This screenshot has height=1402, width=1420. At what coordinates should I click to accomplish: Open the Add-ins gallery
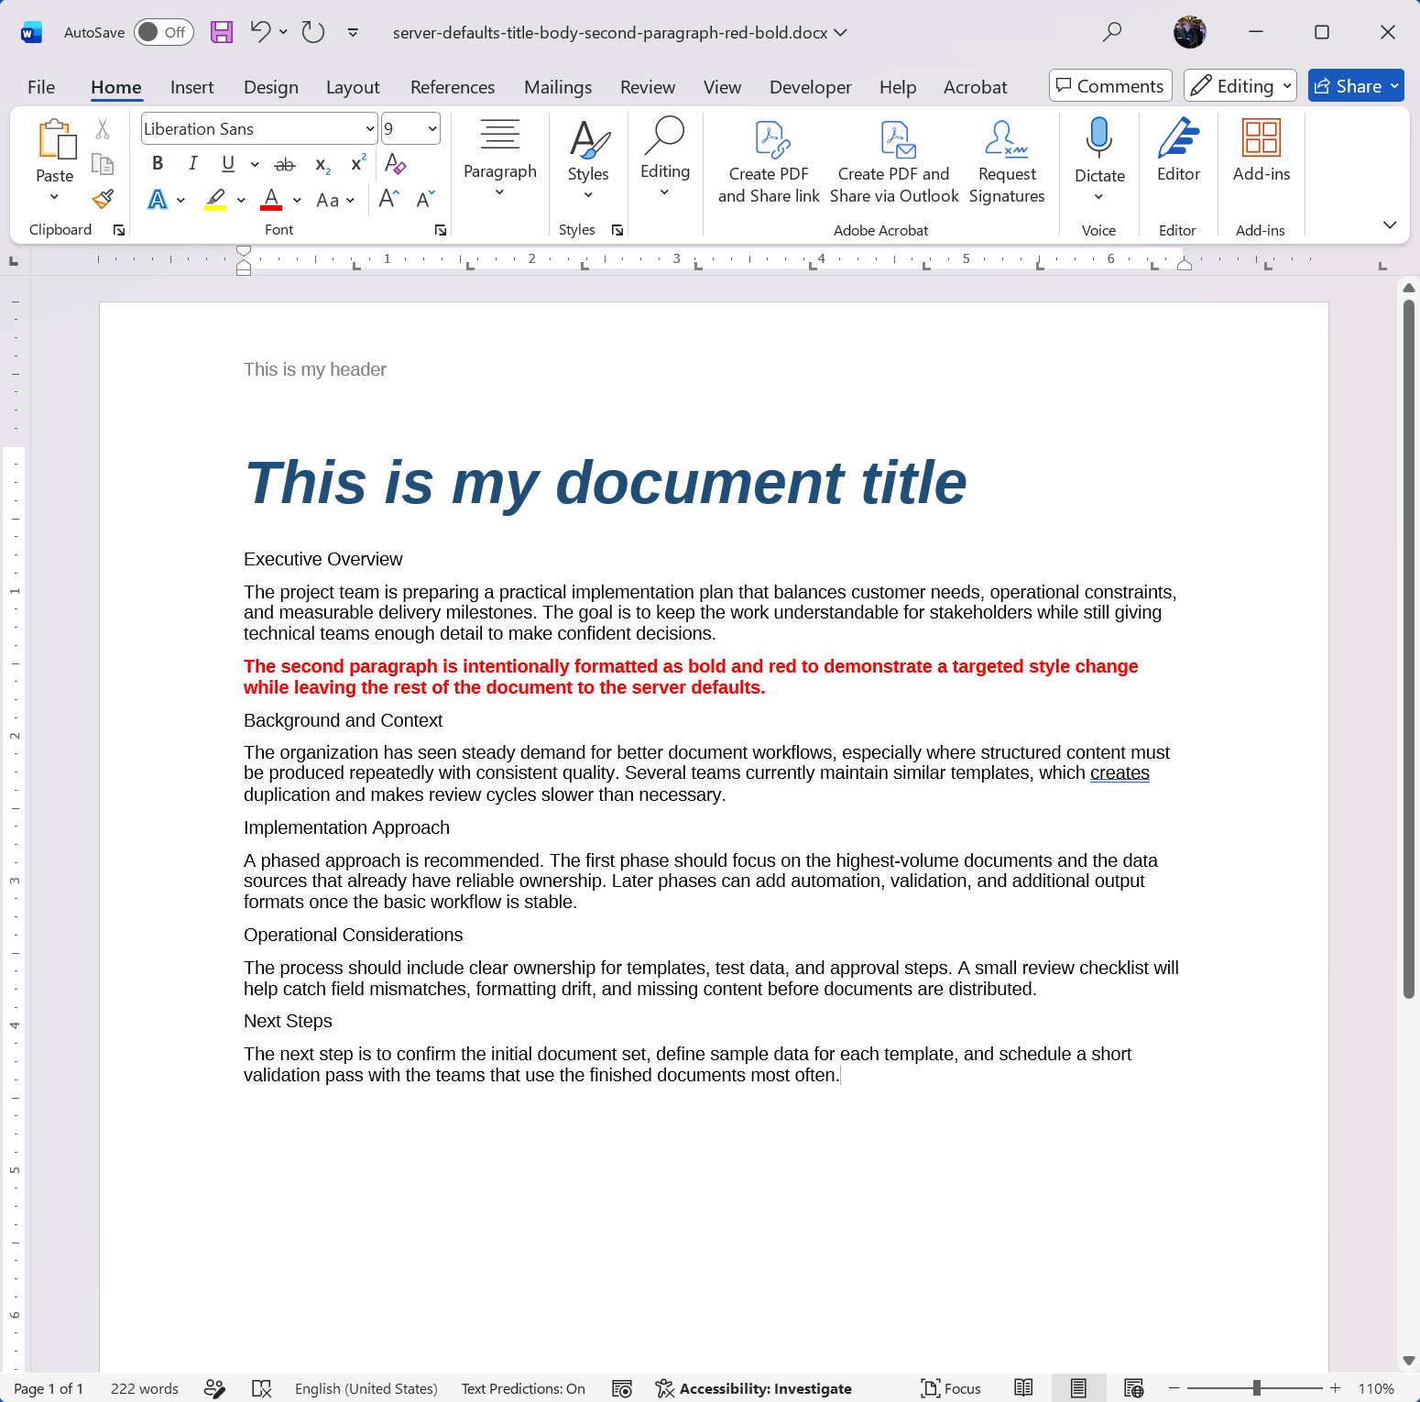click(x=1262, y=151)
